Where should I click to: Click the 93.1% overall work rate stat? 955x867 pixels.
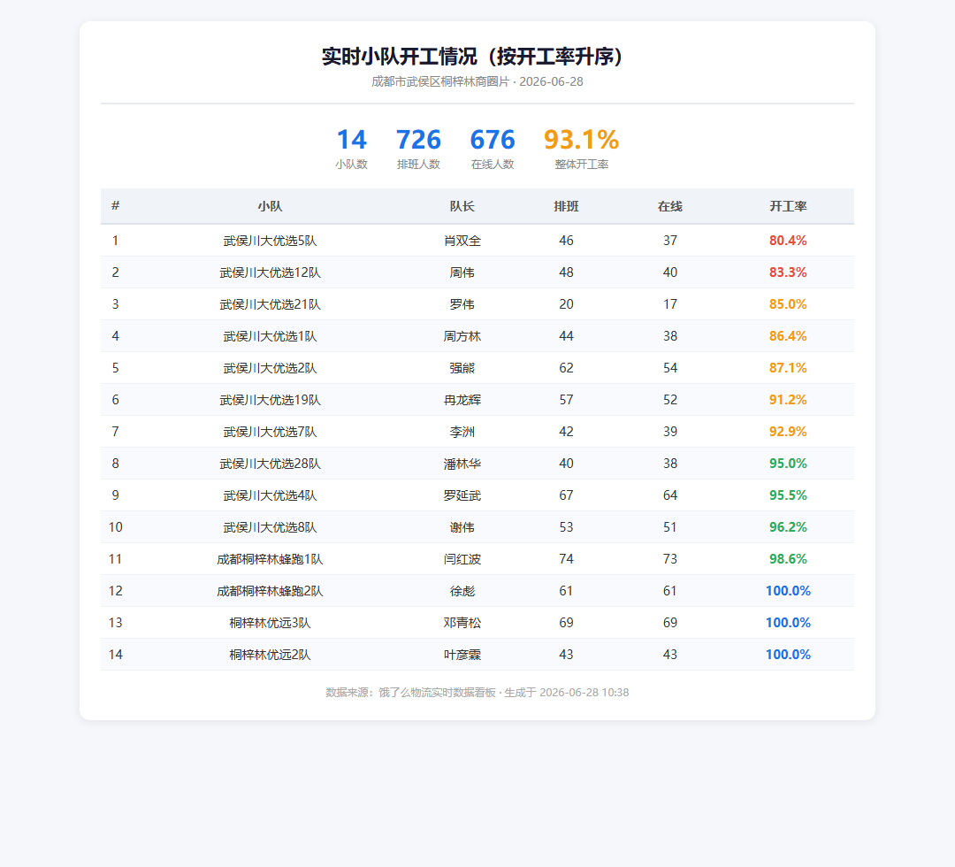[x=582, y=140]
